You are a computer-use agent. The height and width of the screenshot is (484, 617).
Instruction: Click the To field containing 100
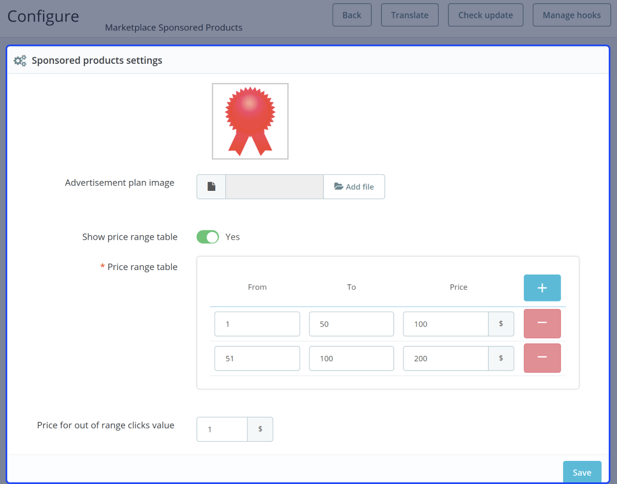(351, 358)
